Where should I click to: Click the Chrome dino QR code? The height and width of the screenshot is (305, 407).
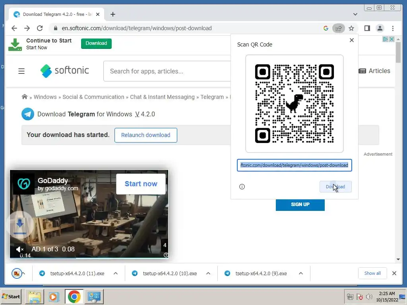coord(295,104)
